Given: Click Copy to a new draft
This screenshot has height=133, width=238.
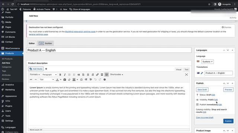Looking at the screenshot, I should click(x=205, y=117).
